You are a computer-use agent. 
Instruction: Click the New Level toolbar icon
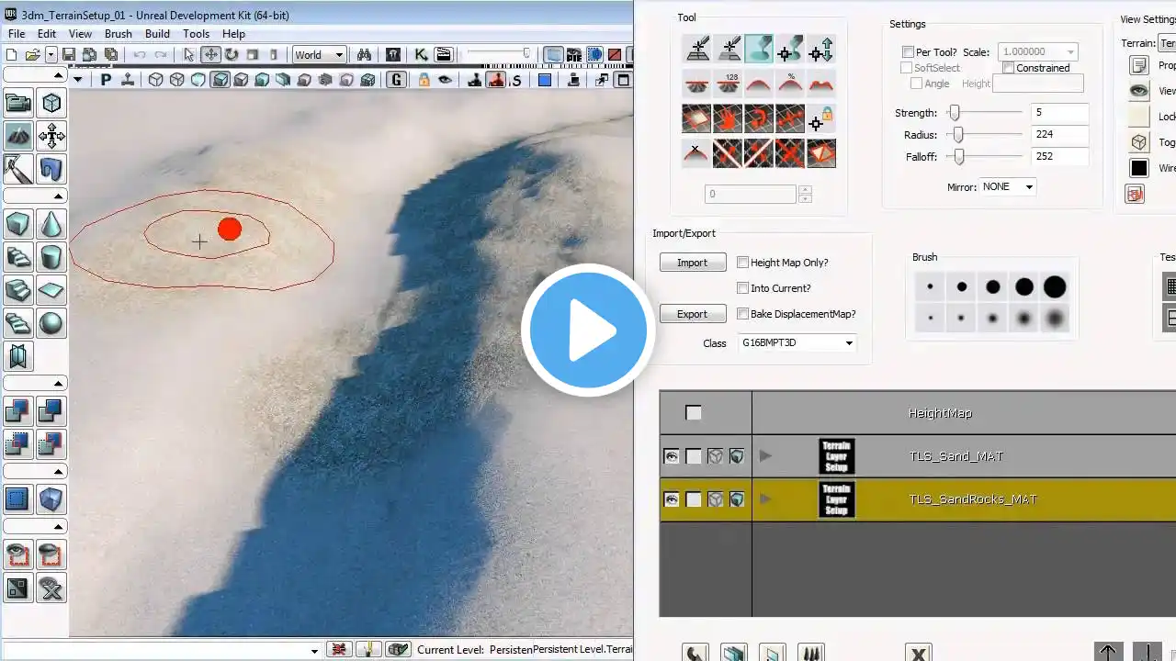point(13,55)
